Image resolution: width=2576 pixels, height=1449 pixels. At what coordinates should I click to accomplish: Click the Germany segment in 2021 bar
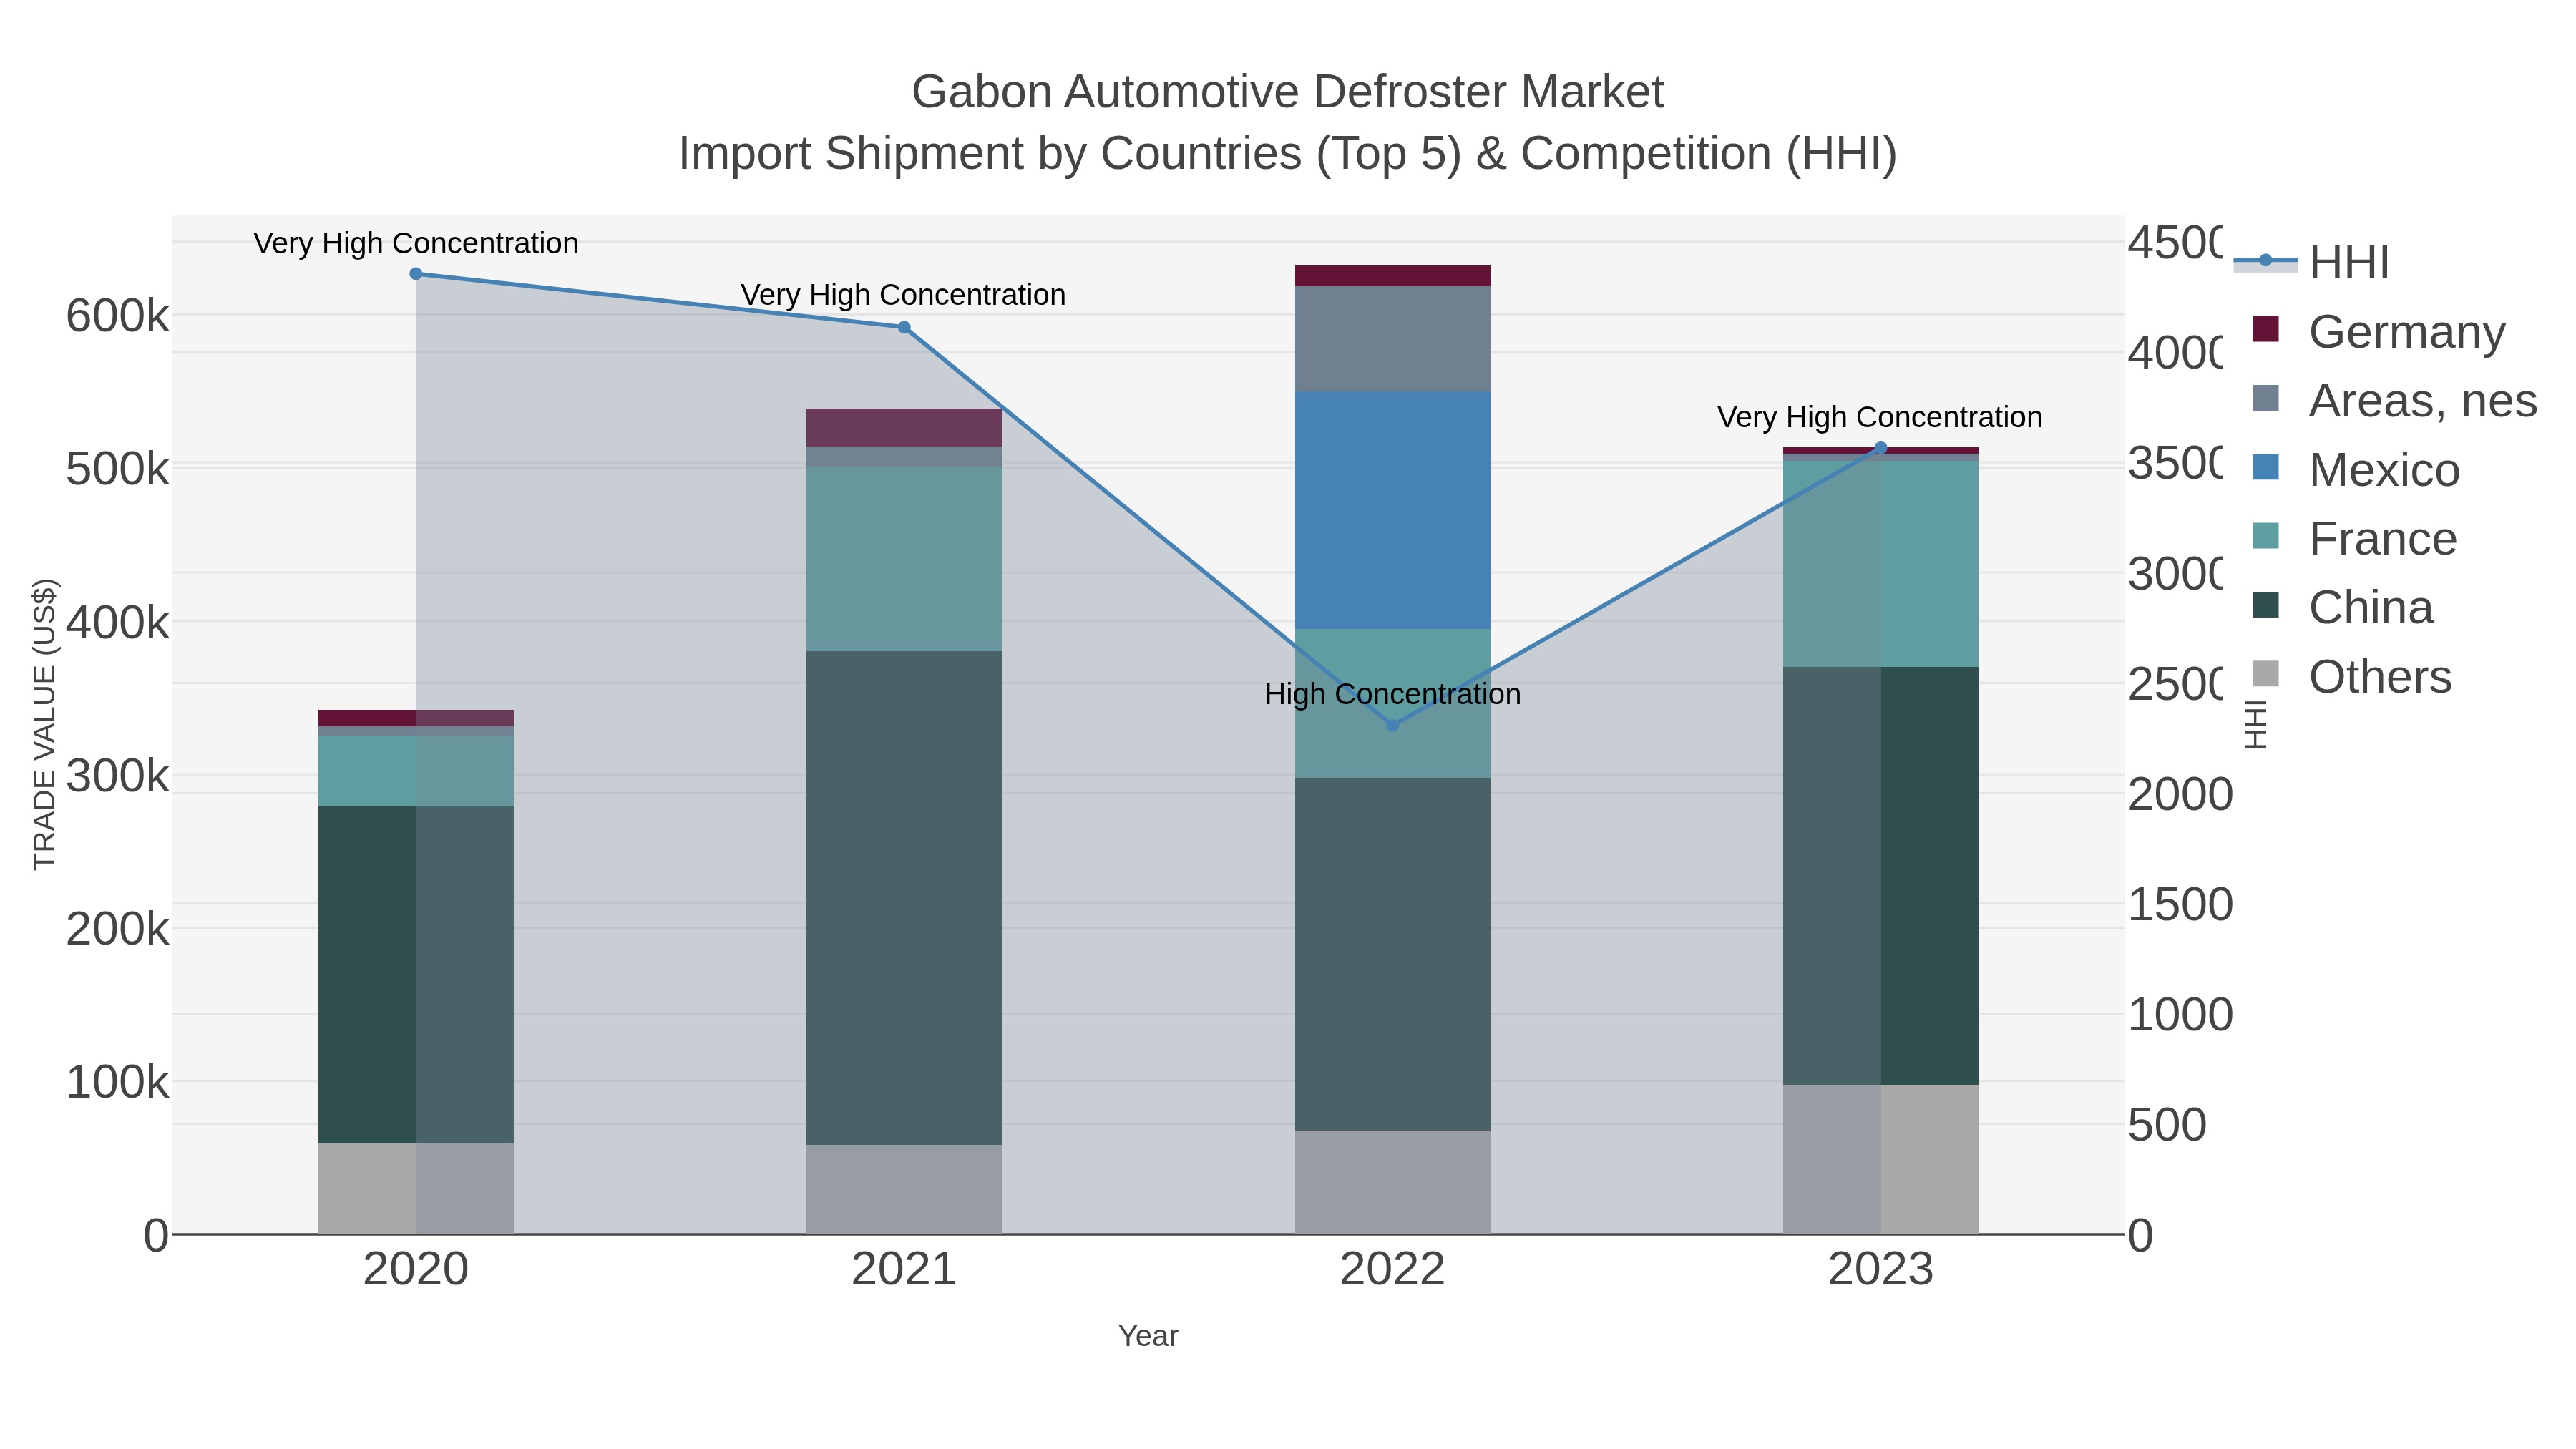point(904,428)
